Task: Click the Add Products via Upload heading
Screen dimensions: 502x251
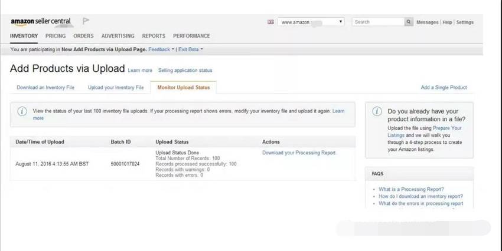Action: [67, 68]
